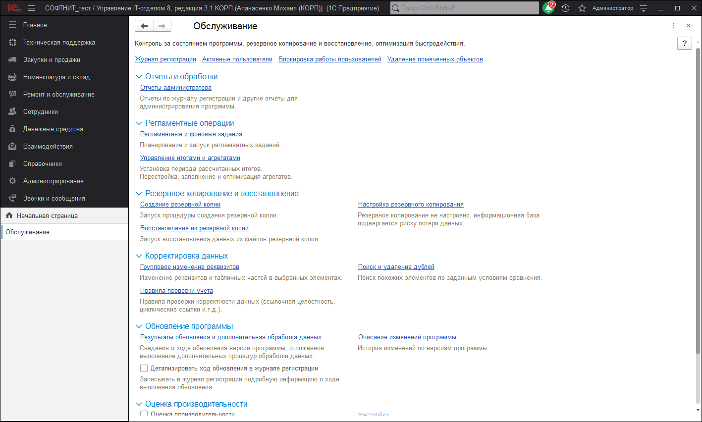Close the Обслуживание page with X
The width and height of the screenshot is (702, 422).
click(688, 26)
